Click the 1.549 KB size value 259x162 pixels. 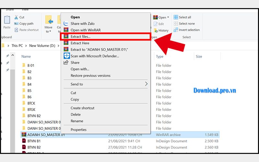[211, 134]
